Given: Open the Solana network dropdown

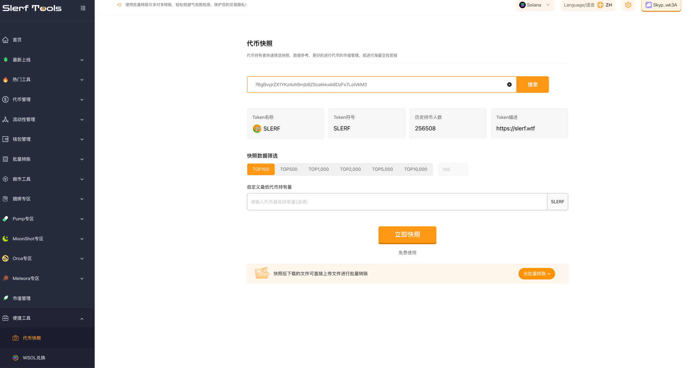Looking at the screenshot, I should pos(534,5).
